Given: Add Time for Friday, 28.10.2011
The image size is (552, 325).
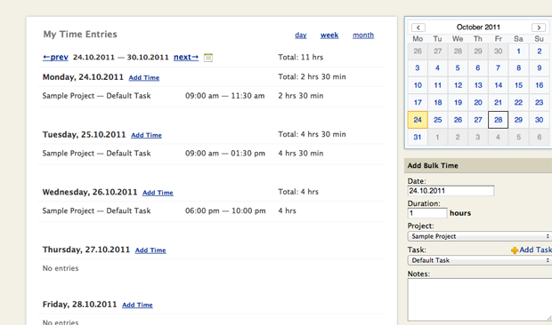Looking at the screenshot, I should [137, 305].
